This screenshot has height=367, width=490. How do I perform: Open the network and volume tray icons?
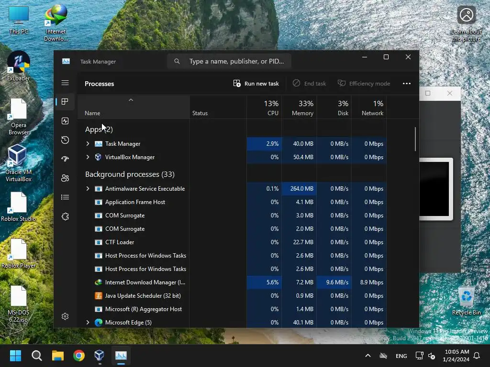coord(425,356)
